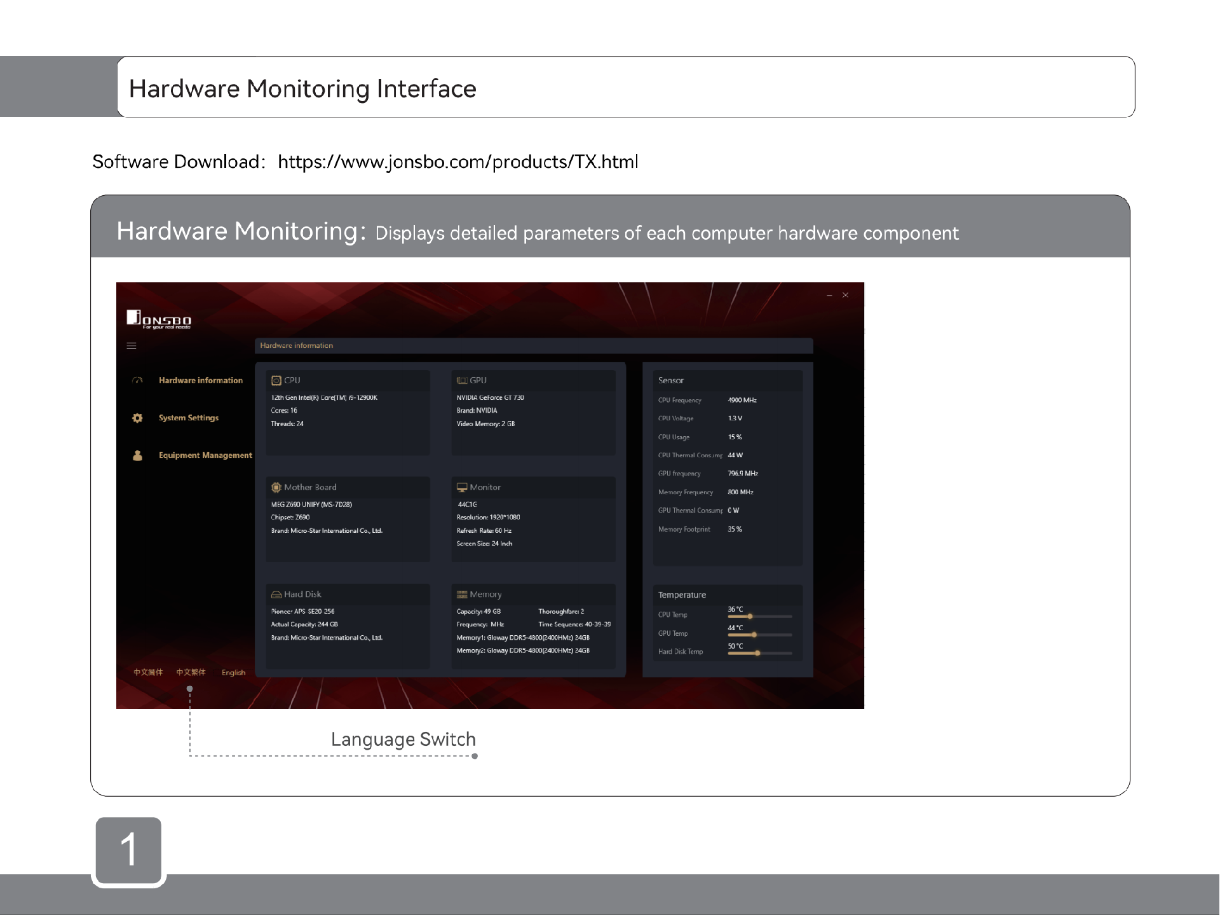The image size is (1220, 915).
Task: Go to Equipment Management in the sidebar
Action: [205, 455]
